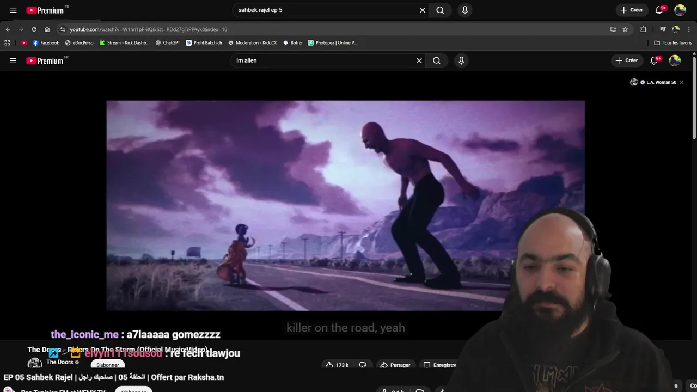The height and width of the screenshot is (392, 697).
Task: Open the Facebook bookmark
Action: (46, 42)
